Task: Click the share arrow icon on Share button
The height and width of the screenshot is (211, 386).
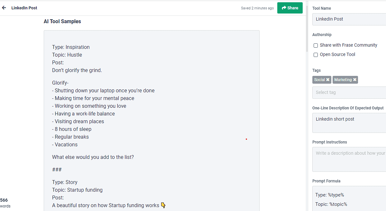Action: pyautogui.click(x=284, y=8)
